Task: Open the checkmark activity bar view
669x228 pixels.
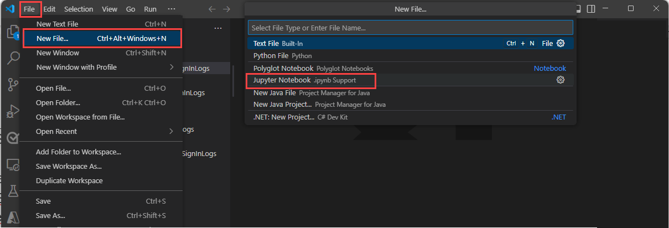Action: pos(12,138)
